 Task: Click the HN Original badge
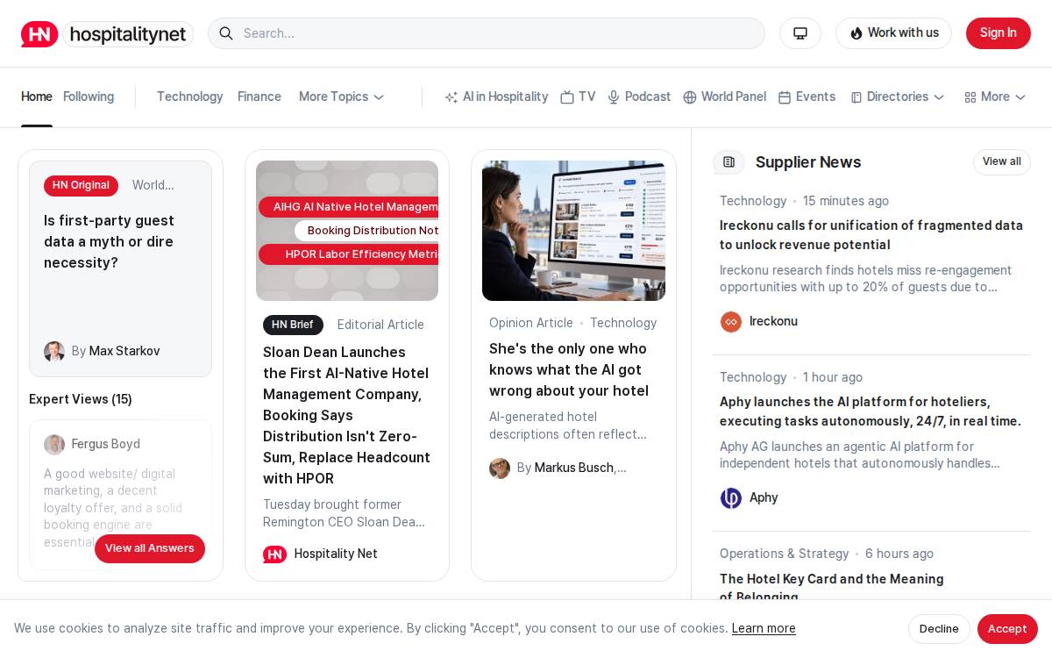tap(81, 186)
